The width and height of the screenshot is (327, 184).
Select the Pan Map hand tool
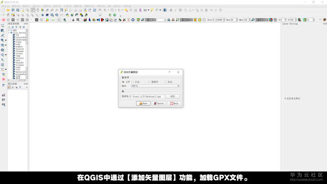point(38,10)
